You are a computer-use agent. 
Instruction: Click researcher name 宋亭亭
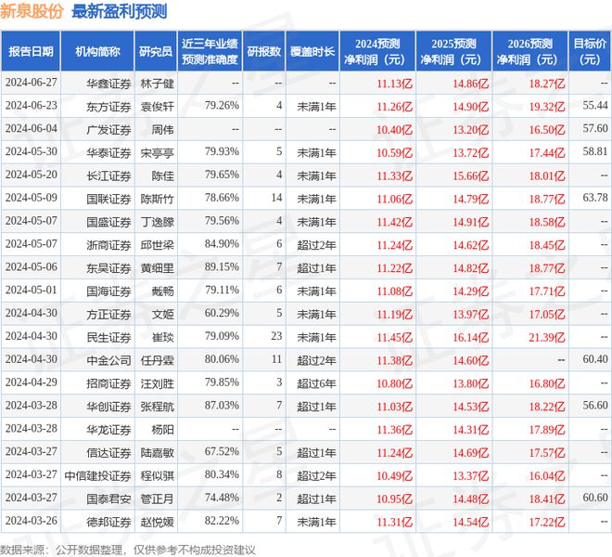click(x=157, y=152)
